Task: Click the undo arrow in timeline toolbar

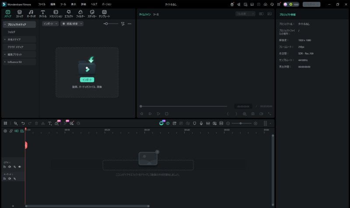Action: click(23, 123)
